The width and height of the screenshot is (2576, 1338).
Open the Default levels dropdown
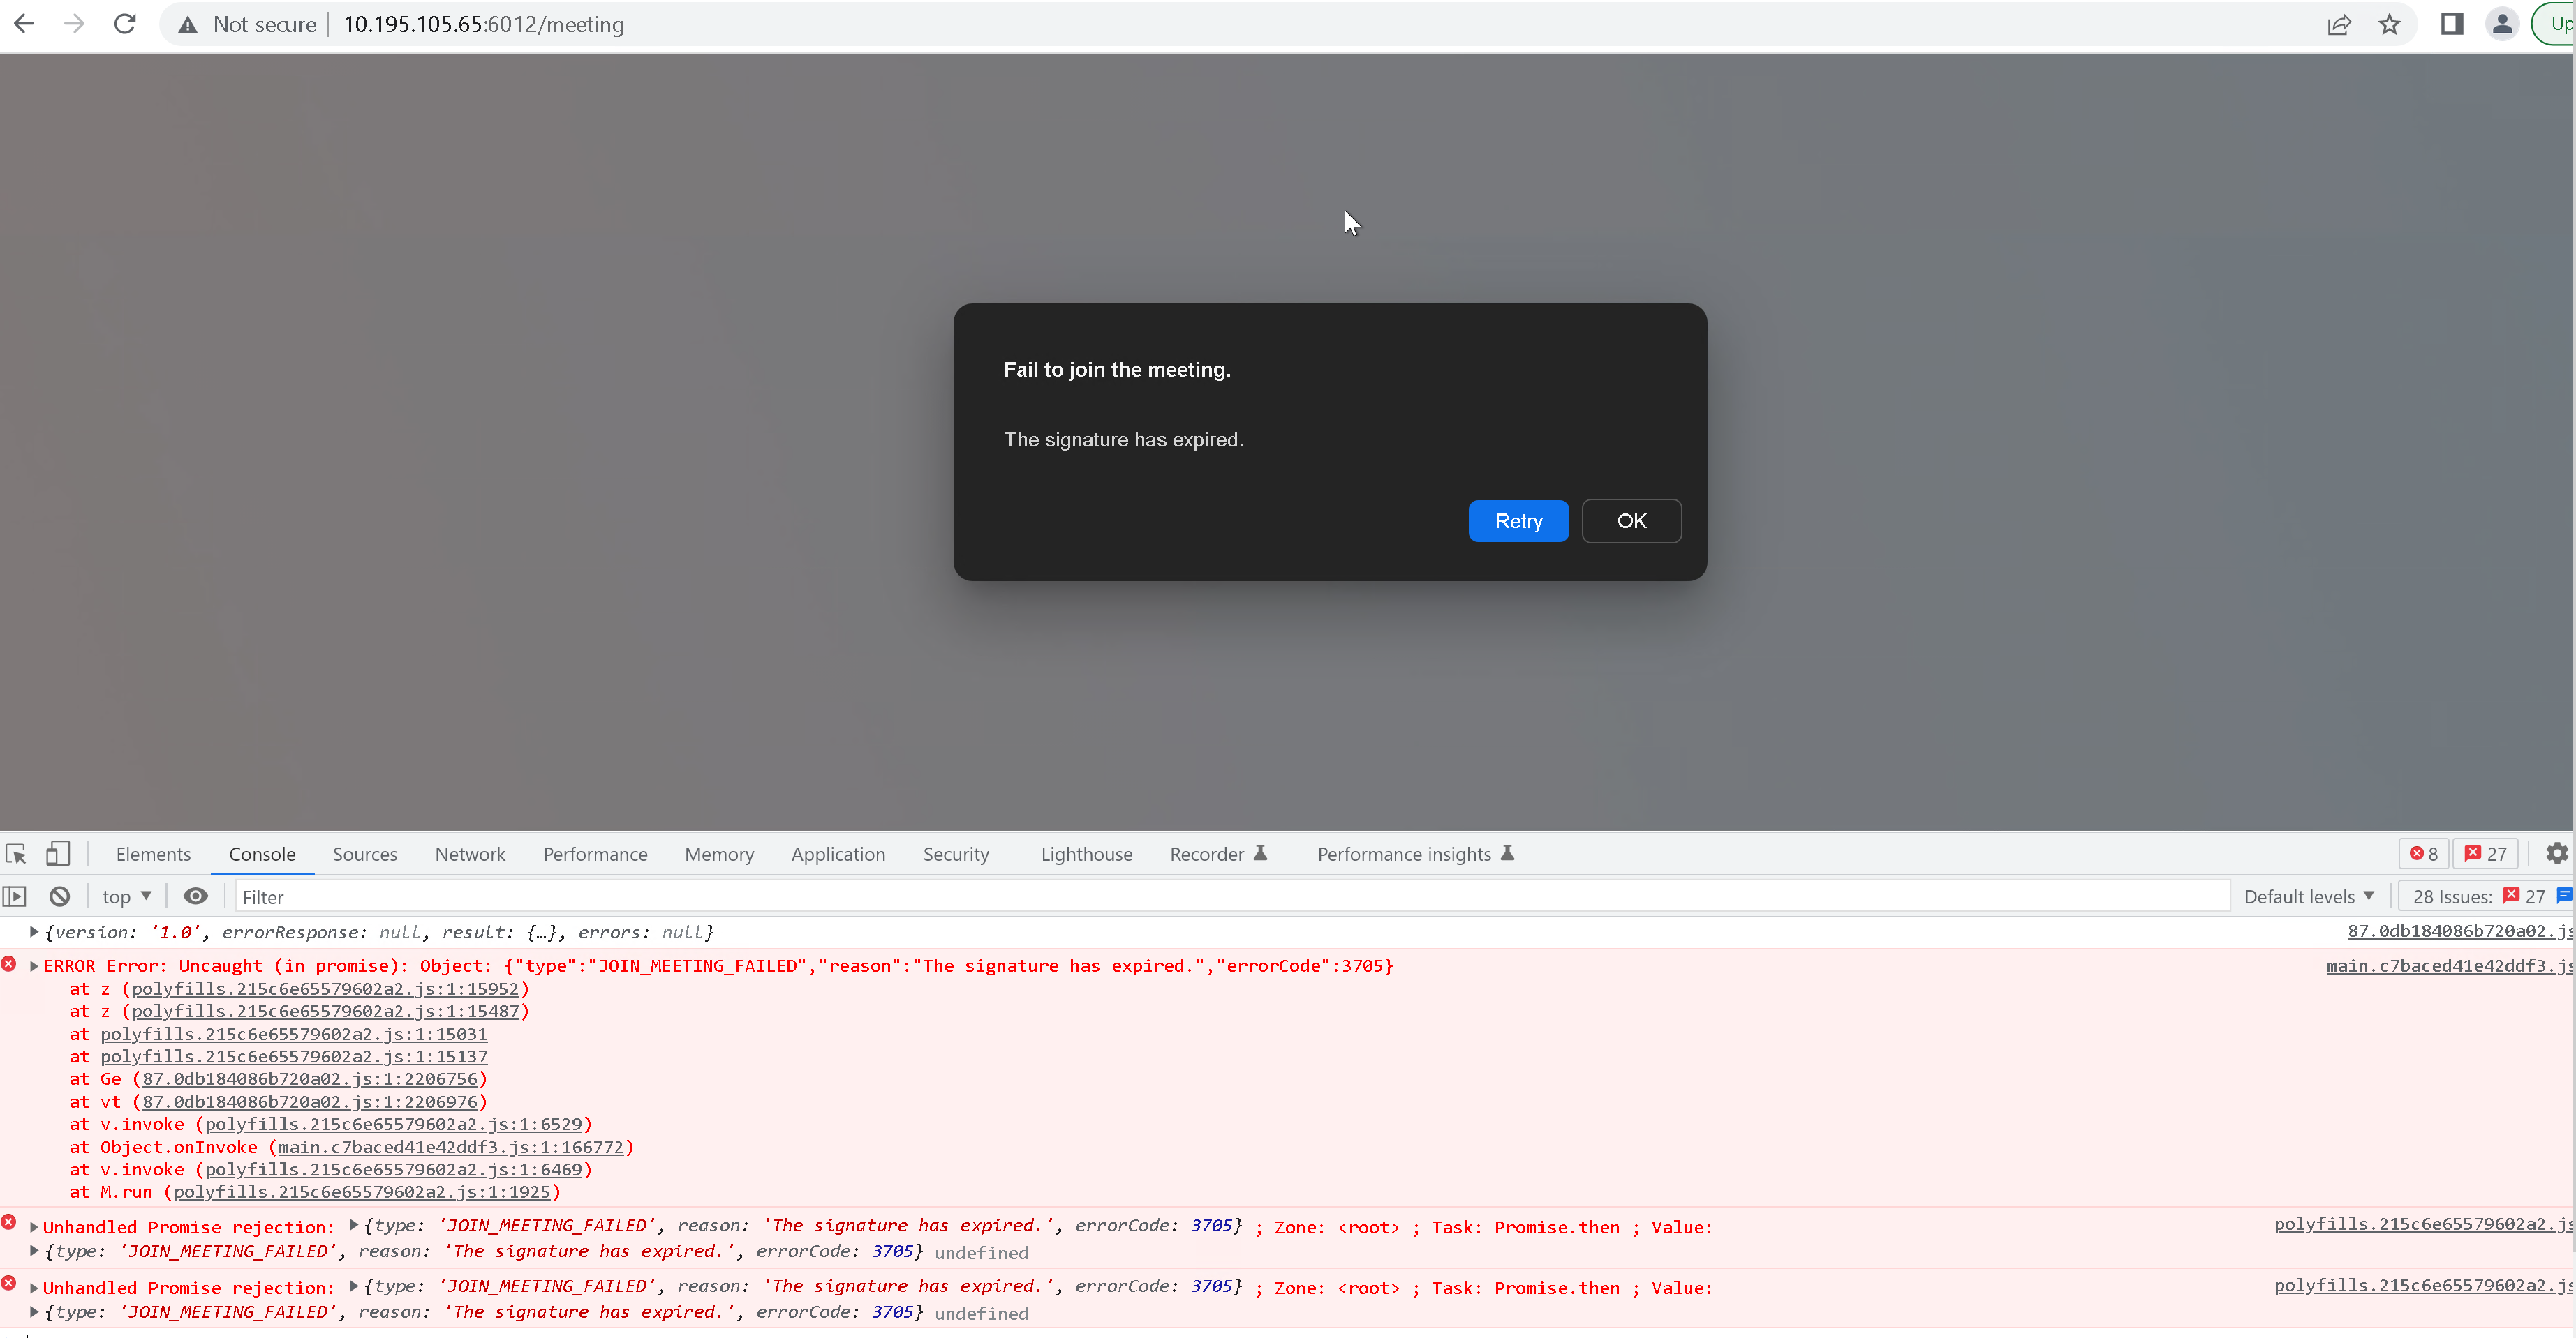click(x=2308, y=896)
